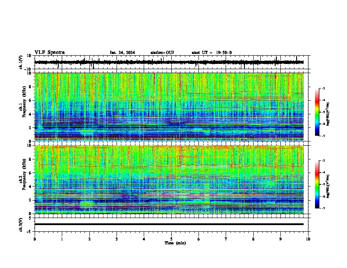Click time axis tick label '4'
The width and height of the screenshot is (347, 268).
144,239
